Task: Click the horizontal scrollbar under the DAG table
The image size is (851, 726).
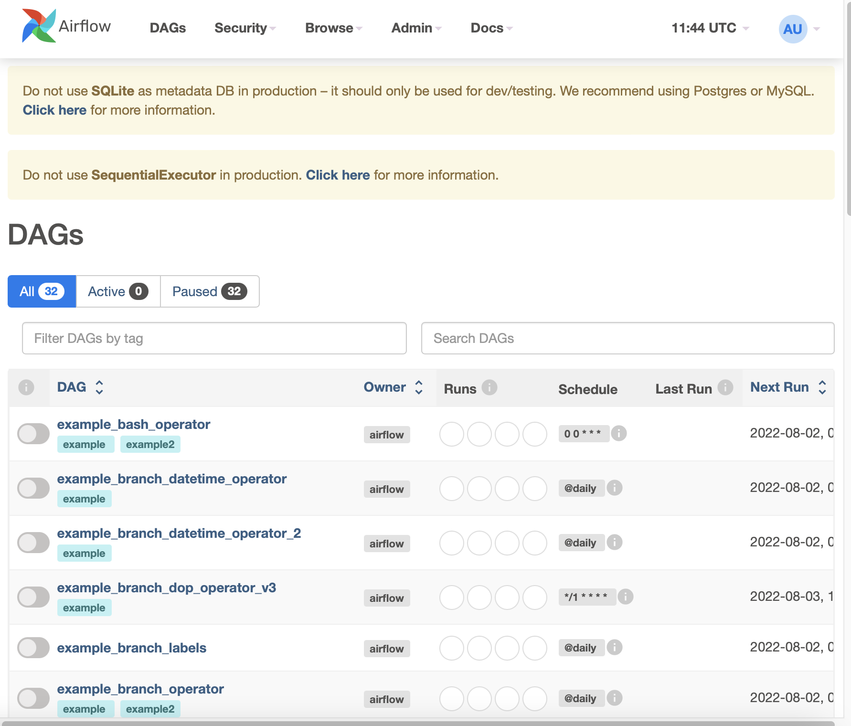Action: (x=417, y=723)
